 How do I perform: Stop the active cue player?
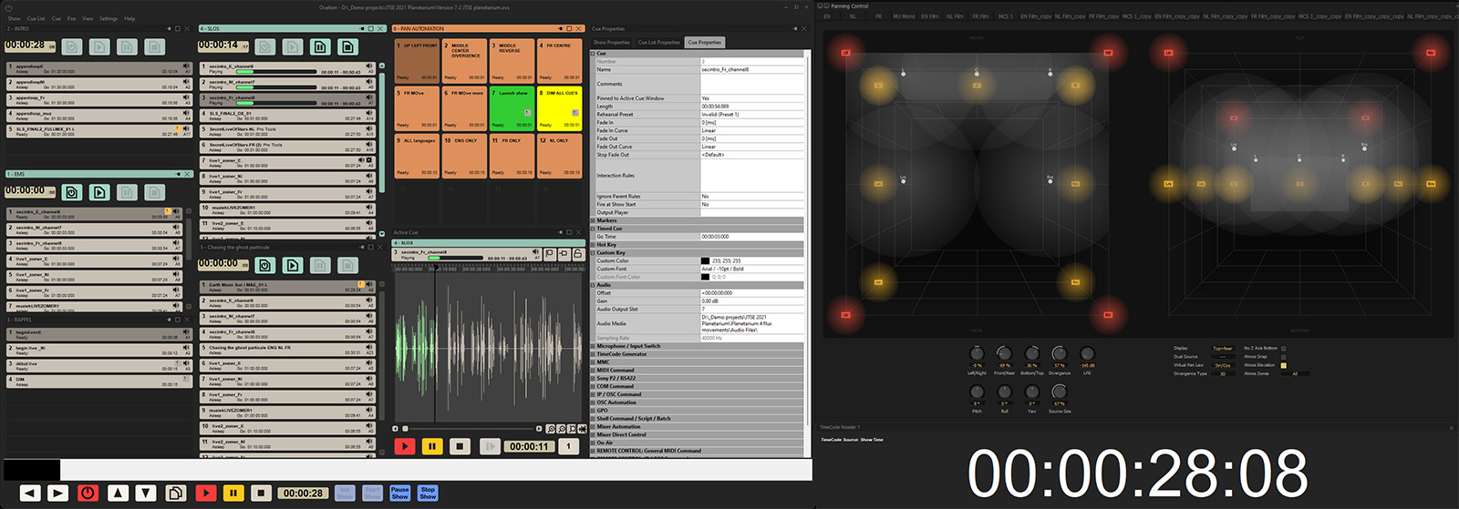(x=460, y=446)
